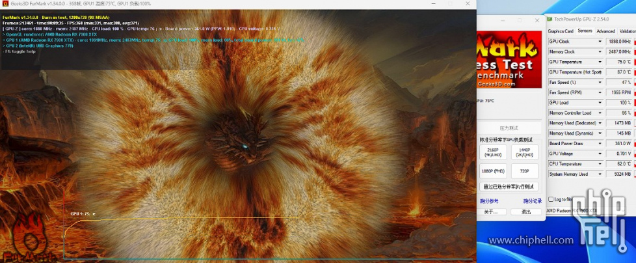Open GPU Voltage sensor dropdown
The width and height of the screenshot is (636, 263).
coord(600,154)
